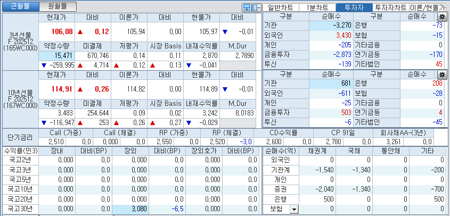Open the 보험 investor dropdown arrow
This screenshot has width=450, height=216.
click(294, 209)
